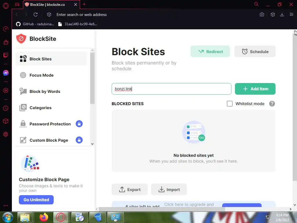Click the Add Item button
This screenshot has height=223, width=297.
[x=255, y=89]
